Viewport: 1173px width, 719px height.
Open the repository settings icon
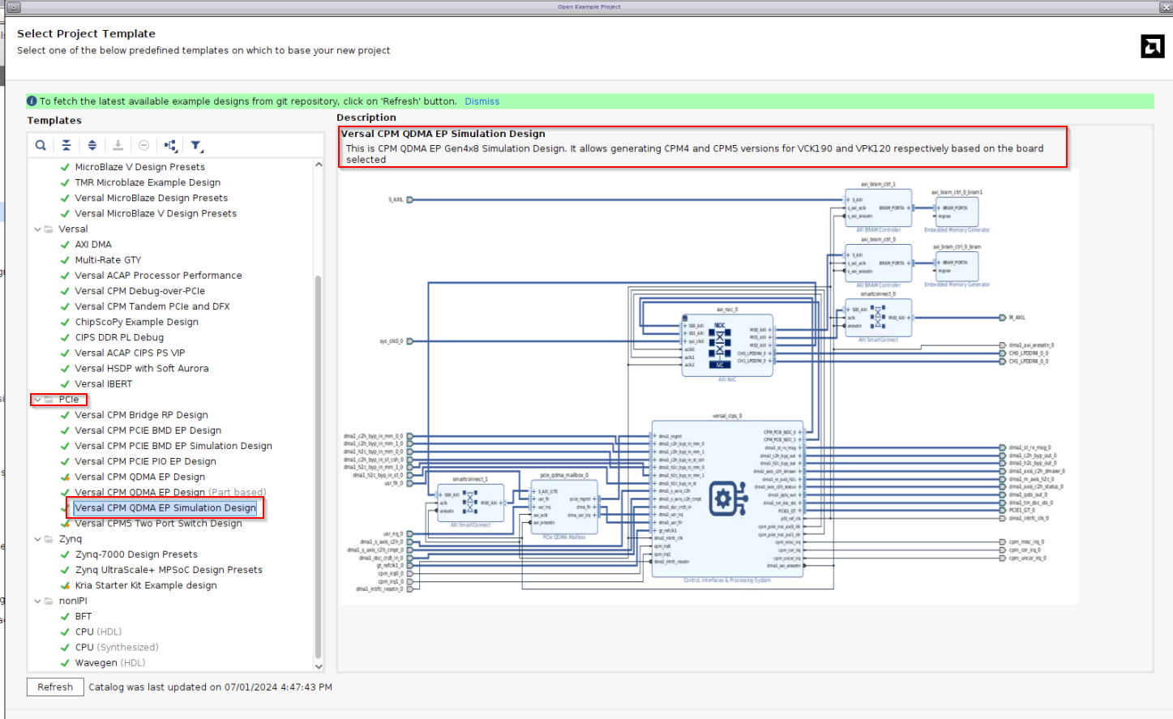tap(170, 145)
